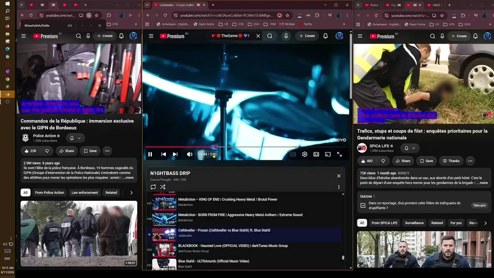
Task: Play Metaliction KING OF END from playlist
Action: [x=228, y=199]
